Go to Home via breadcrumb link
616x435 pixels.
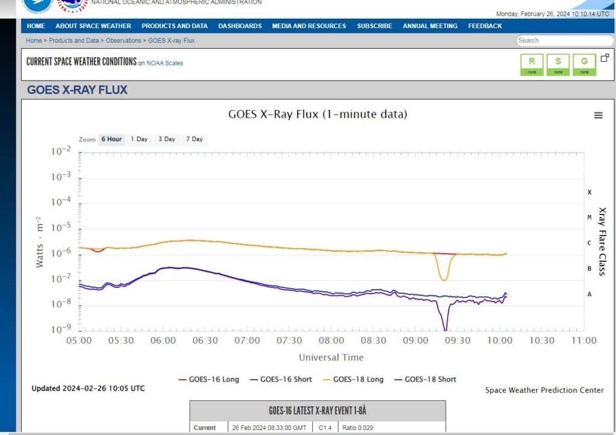pyautogui.click(x=34, y=40)
